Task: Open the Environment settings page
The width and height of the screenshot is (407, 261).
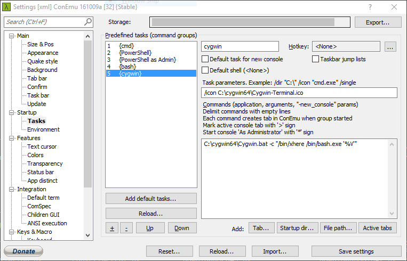Action: point(43,129)
